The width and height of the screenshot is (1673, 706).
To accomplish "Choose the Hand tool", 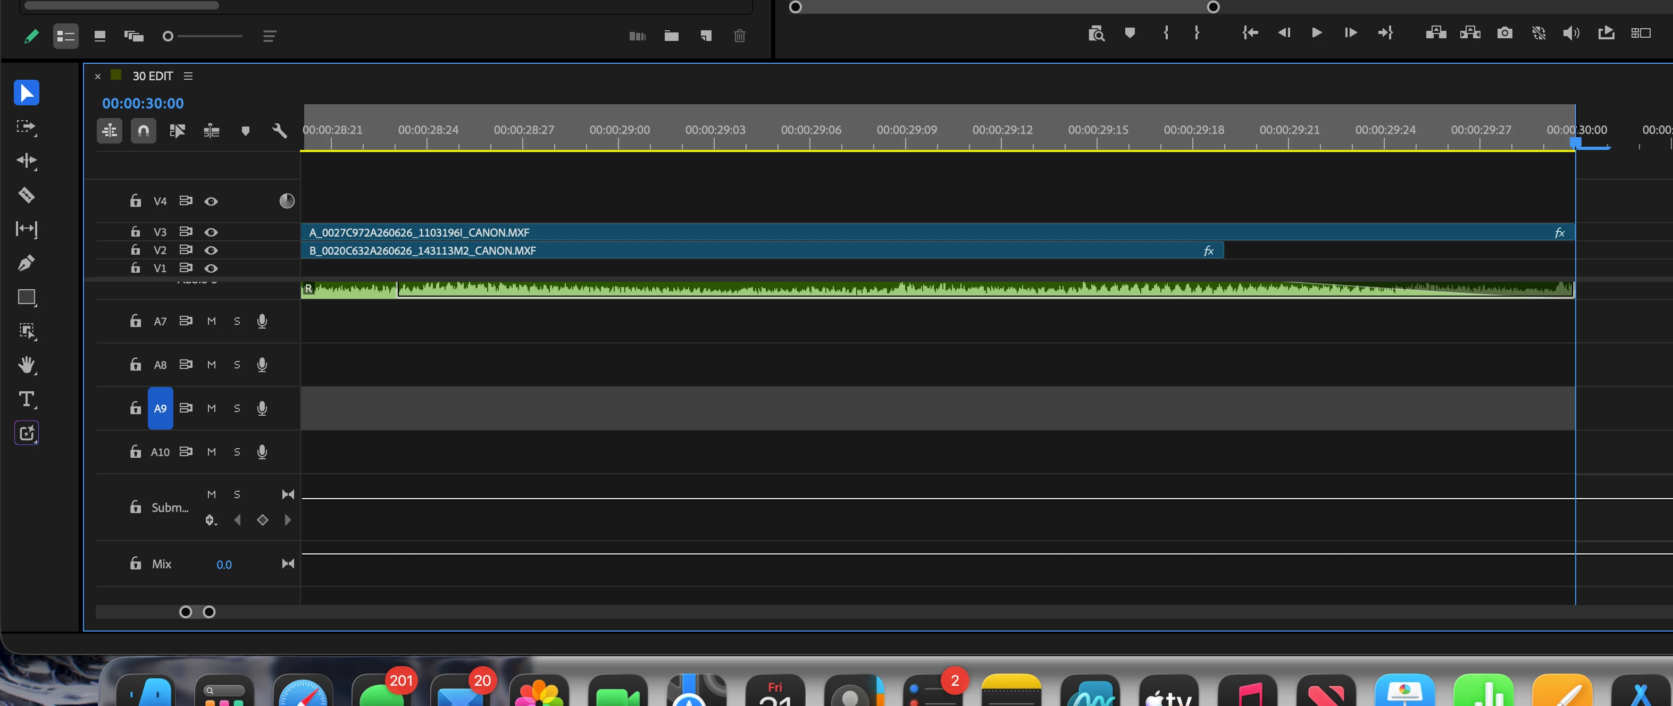I will coord(27,365).
